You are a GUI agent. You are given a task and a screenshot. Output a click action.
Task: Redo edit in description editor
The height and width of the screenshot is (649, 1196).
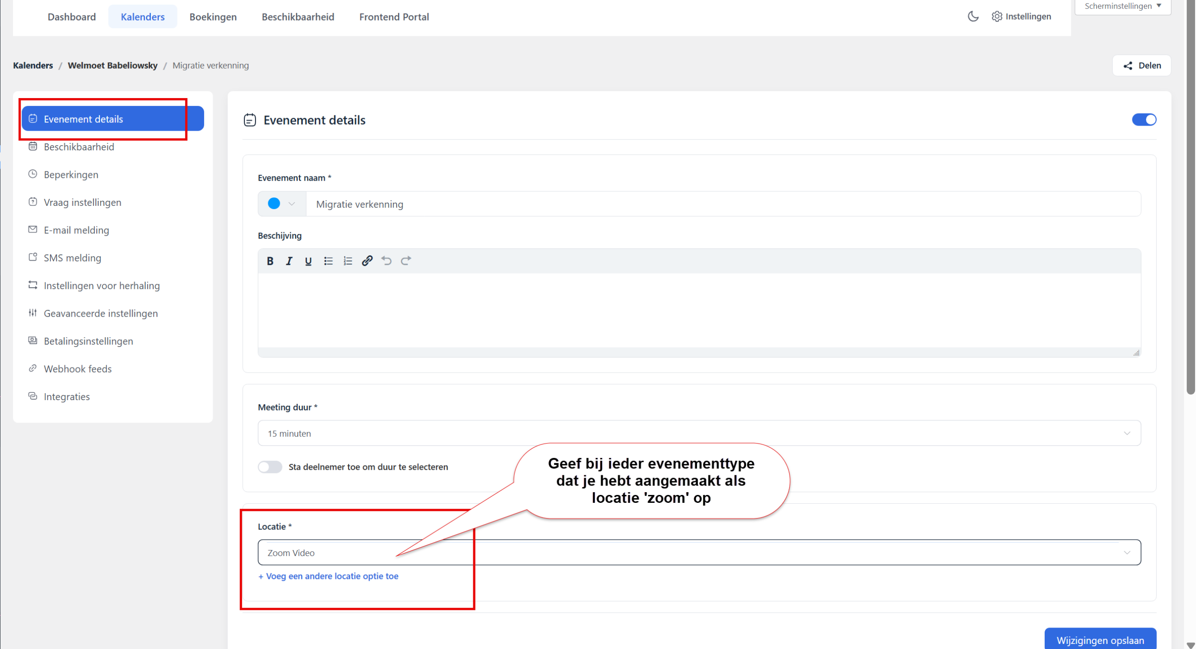(406, 261)
